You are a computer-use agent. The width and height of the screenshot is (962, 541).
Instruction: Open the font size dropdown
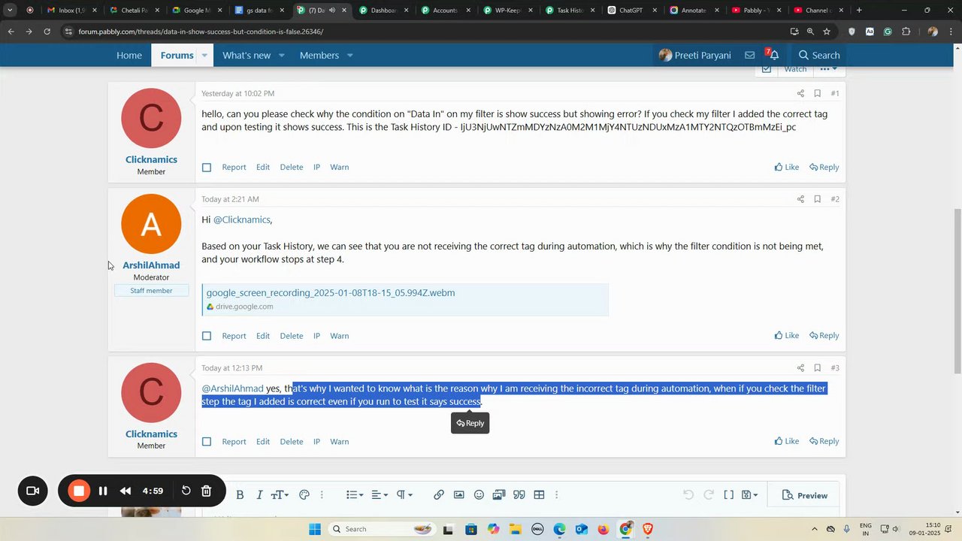280,495
